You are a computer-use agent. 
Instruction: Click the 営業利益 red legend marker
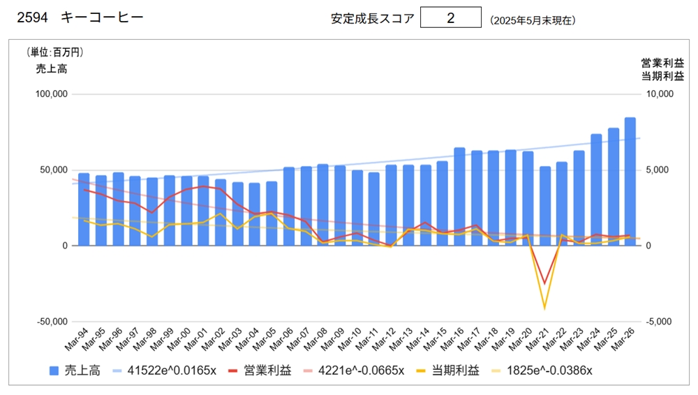pos(232,371)
